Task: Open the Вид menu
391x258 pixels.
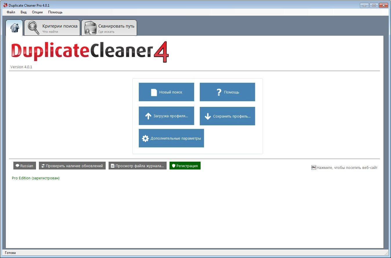Action: coord(24,12)
